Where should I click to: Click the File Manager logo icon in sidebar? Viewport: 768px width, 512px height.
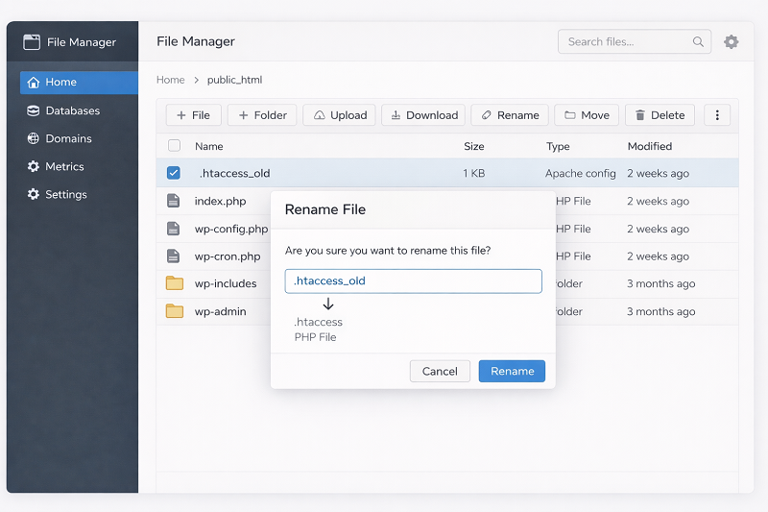click(32, 42)
